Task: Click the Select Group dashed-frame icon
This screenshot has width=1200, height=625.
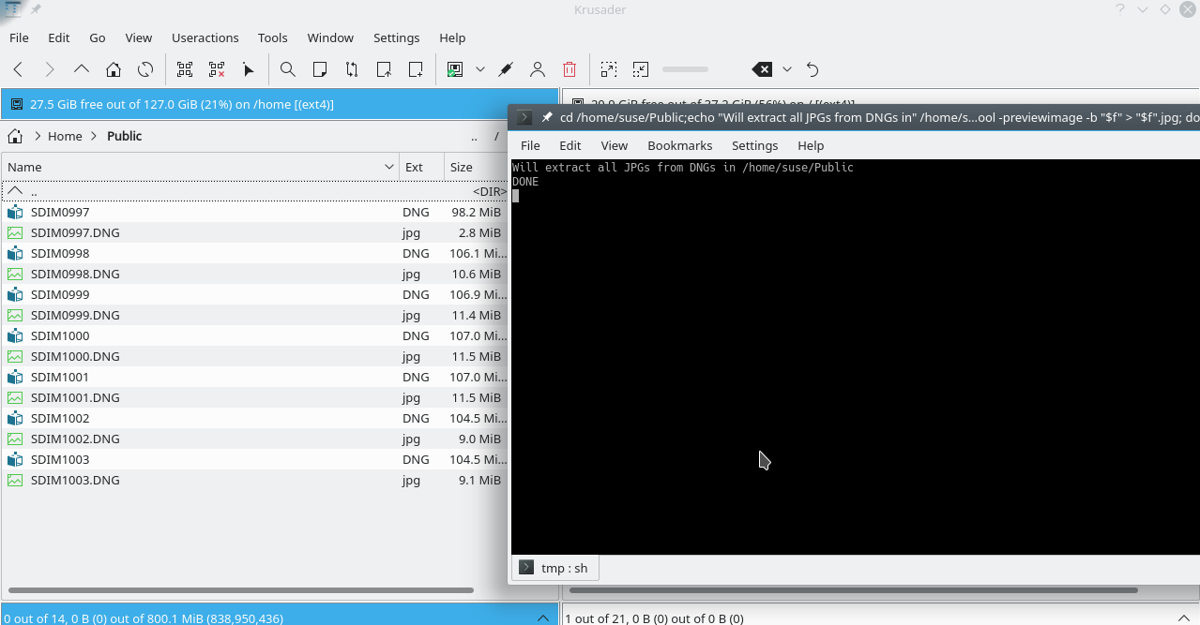Action: (x=609, y=69)
